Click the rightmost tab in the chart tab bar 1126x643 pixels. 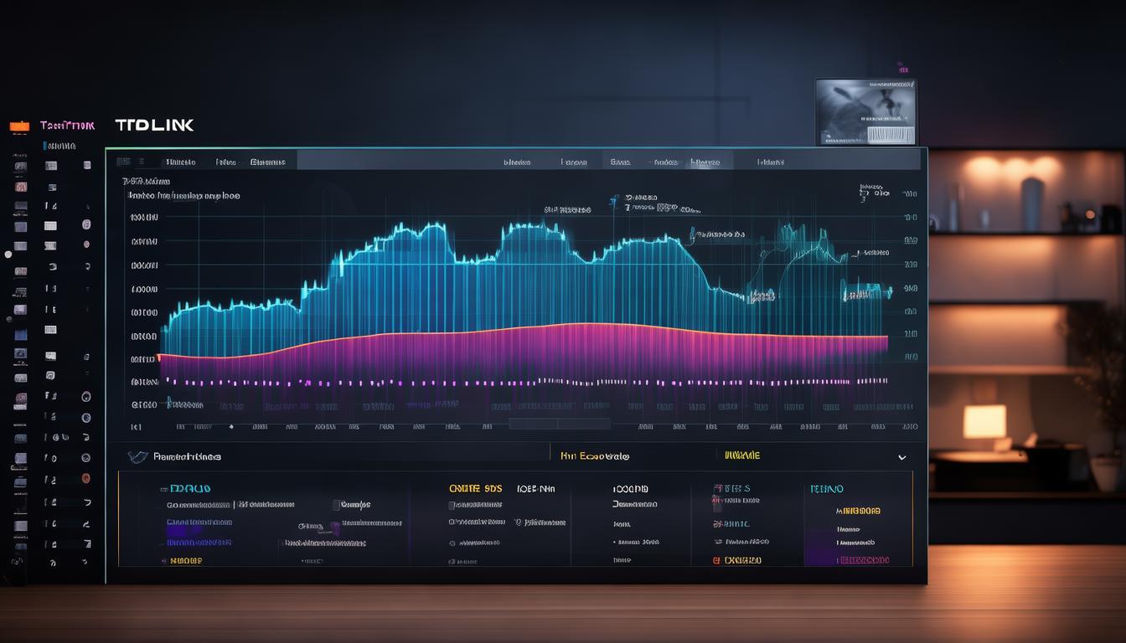pyautogui.click(x=770, y=162)
